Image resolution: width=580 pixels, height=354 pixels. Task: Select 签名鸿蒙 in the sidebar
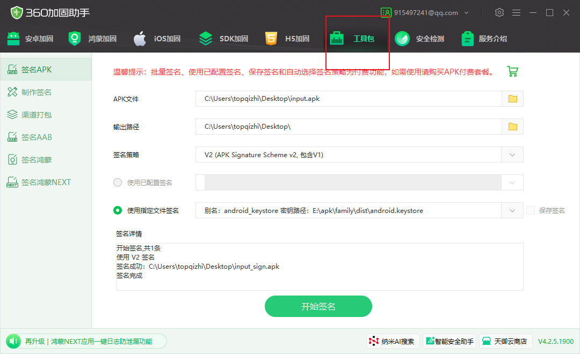coord(46,160)
